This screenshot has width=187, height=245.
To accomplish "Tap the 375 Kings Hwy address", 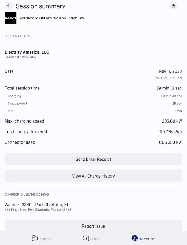I will [x=38, y=210].
